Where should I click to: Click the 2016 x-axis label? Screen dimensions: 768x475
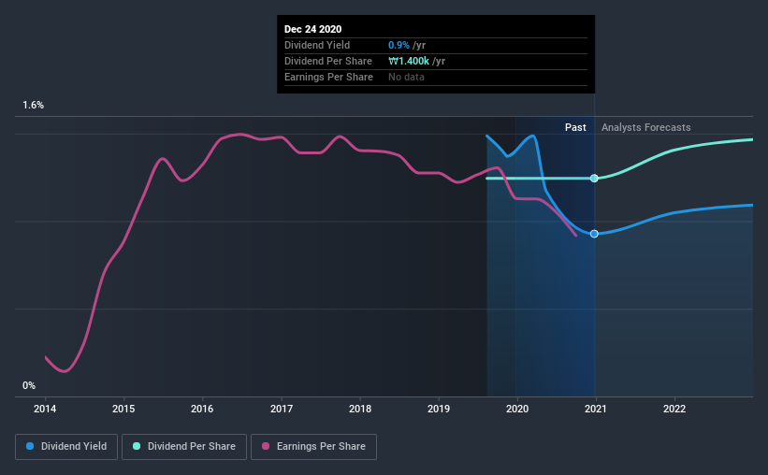click(202, 409)
